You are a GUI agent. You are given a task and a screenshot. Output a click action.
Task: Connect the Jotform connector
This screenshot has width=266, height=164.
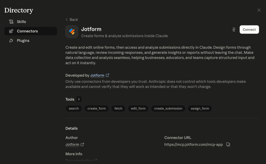click(249, 29)
